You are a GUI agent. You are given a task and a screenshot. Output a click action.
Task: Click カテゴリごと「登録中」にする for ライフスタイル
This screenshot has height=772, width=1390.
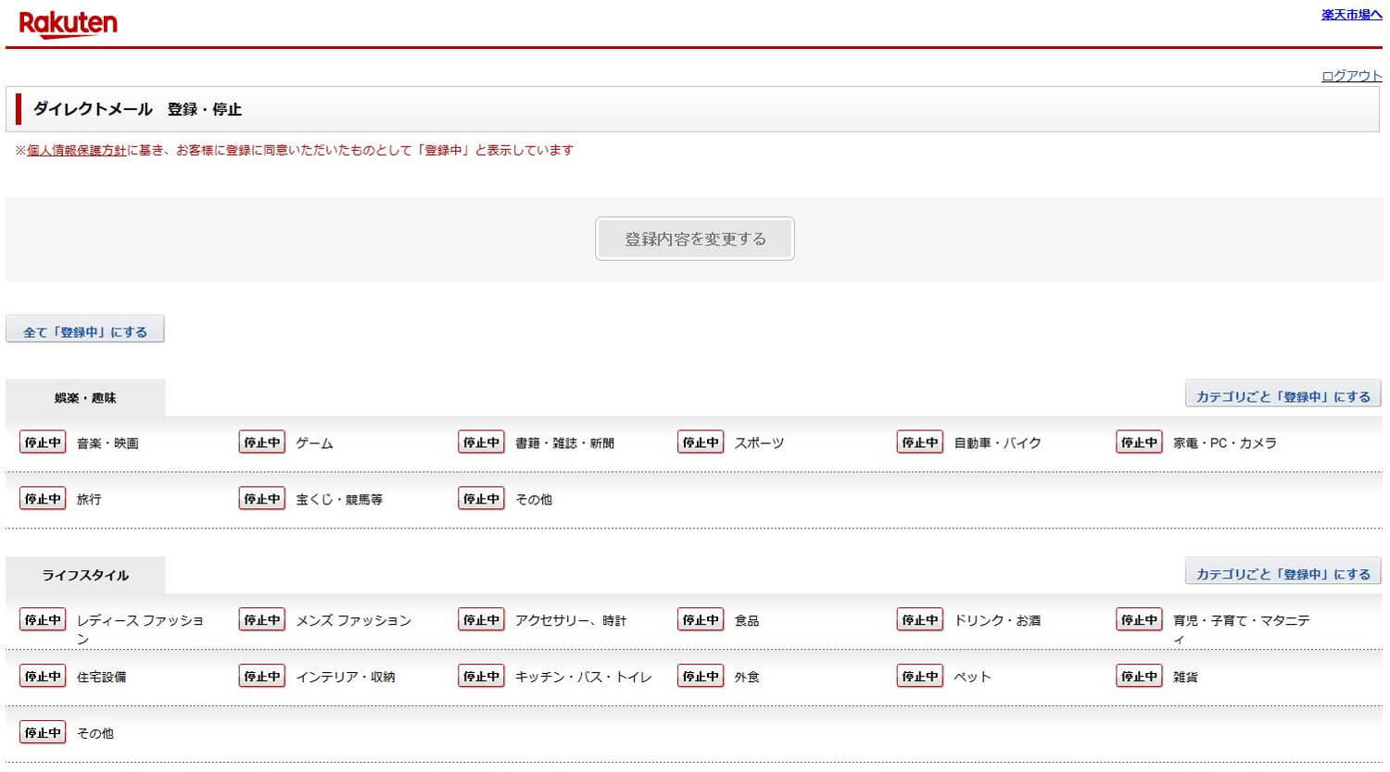click(x=1283, y=573)
